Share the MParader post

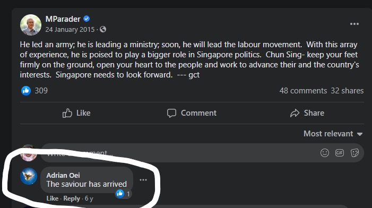pyautogui.click(x=307, y=113)
